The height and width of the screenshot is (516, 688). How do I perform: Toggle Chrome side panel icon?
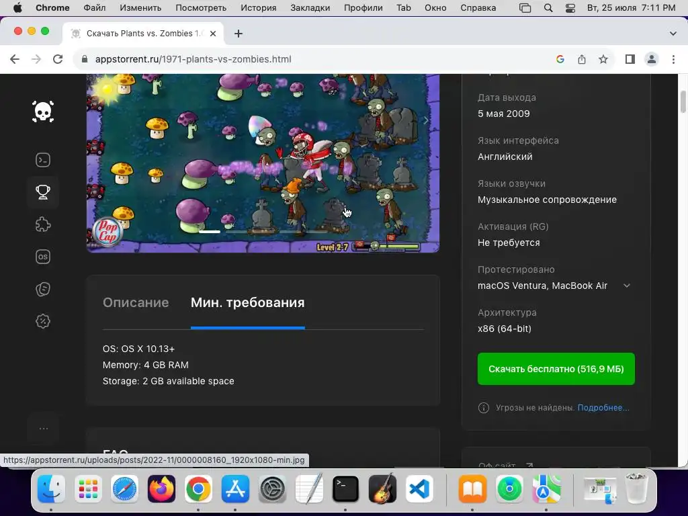[630, 59]
